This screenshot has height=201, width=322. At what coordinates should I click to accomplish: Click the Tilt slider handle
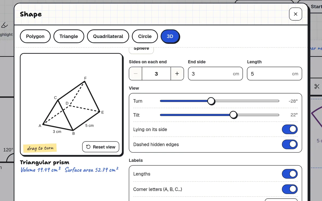pyautogui.click(x=233, y=115)
